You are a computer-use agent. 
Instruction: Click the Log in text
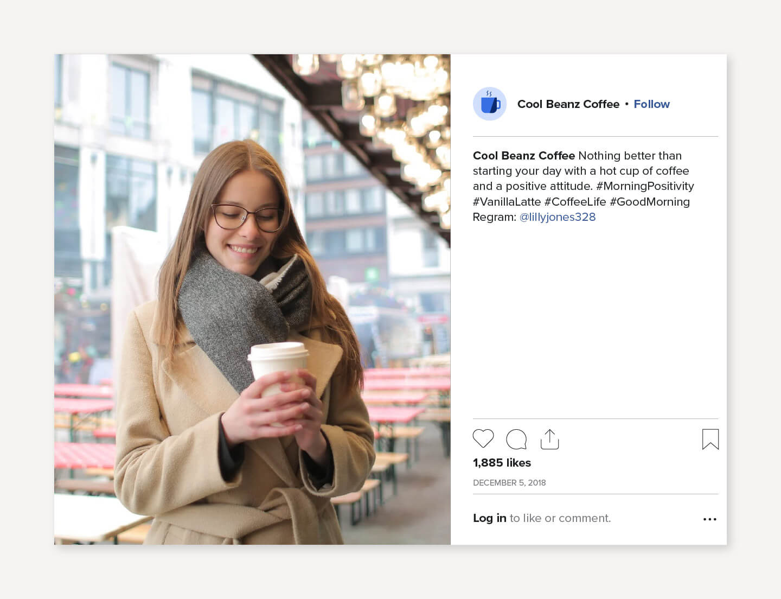tap(489, 518)
